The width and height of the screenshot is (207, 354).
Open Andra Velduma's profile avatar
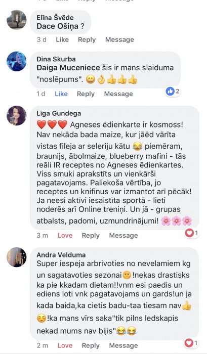17,257
